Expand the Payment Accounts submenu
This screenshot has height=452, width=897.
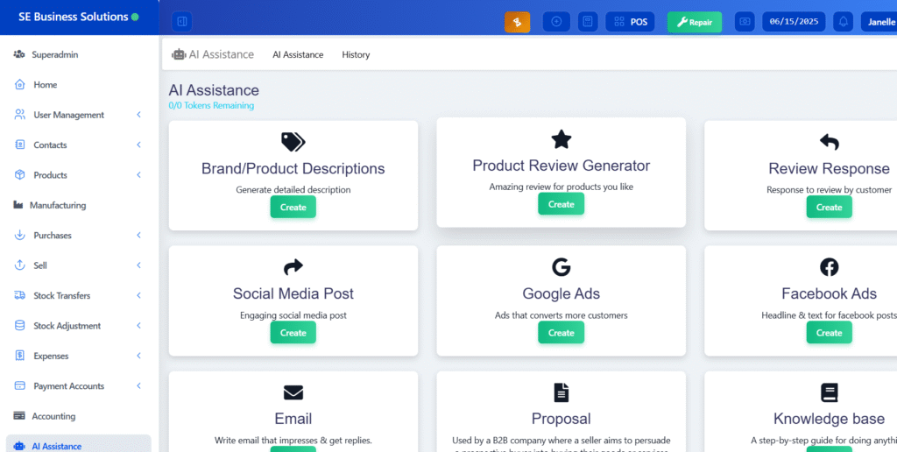tap(138, 386)
